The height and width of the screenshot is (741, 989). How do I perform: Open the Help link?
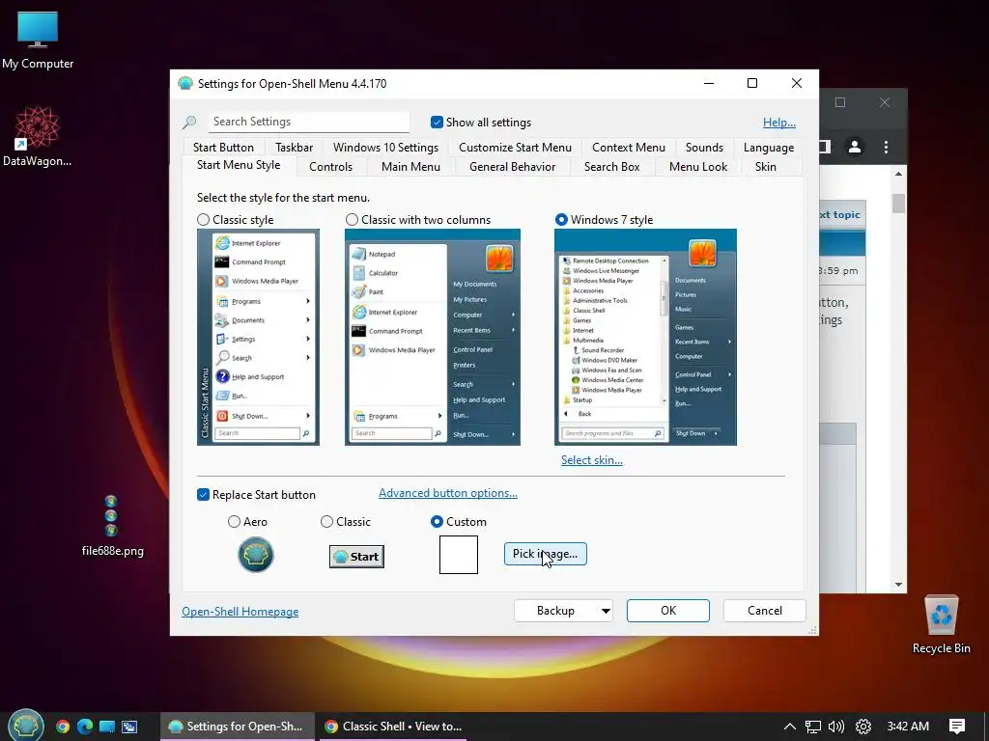(x=779, y=123)
